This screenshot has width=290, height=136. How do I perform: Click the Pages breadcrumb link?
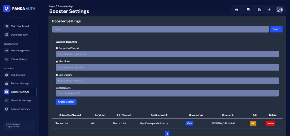52,6
